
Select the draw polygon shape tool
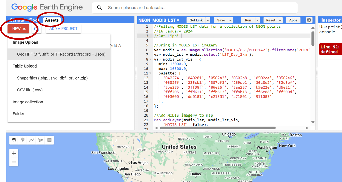click(x=41, y=140)
